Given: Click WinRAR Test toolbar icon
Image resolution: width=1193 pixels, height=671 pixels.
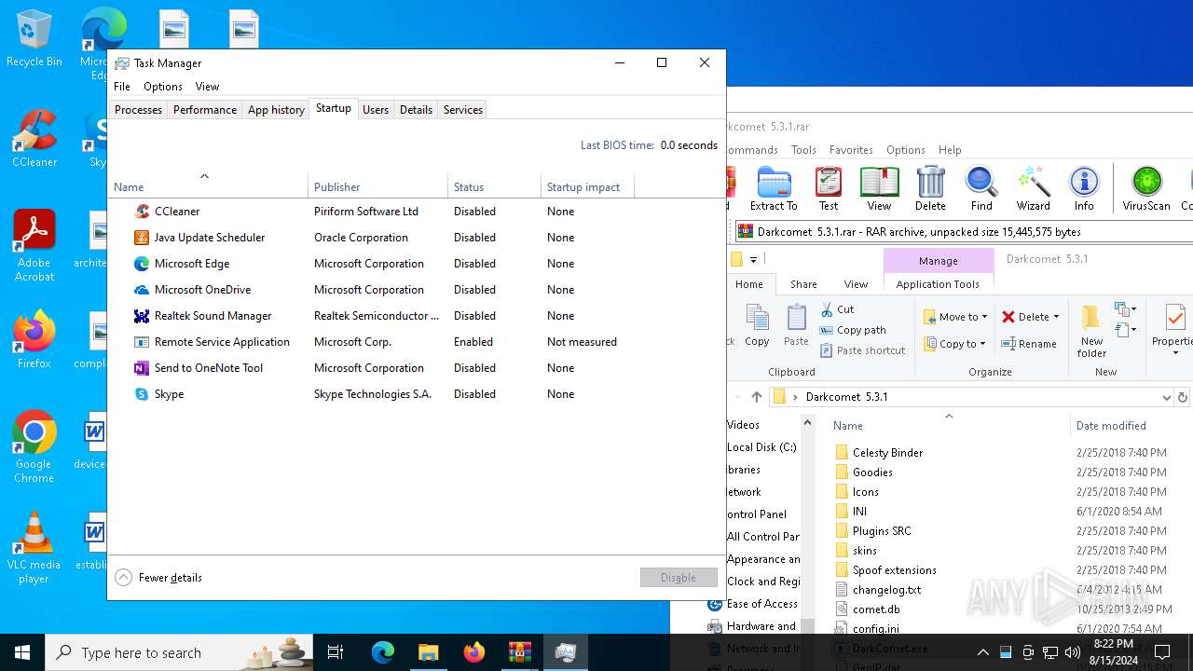Looking at the screenshot, I should coord(829,189).
